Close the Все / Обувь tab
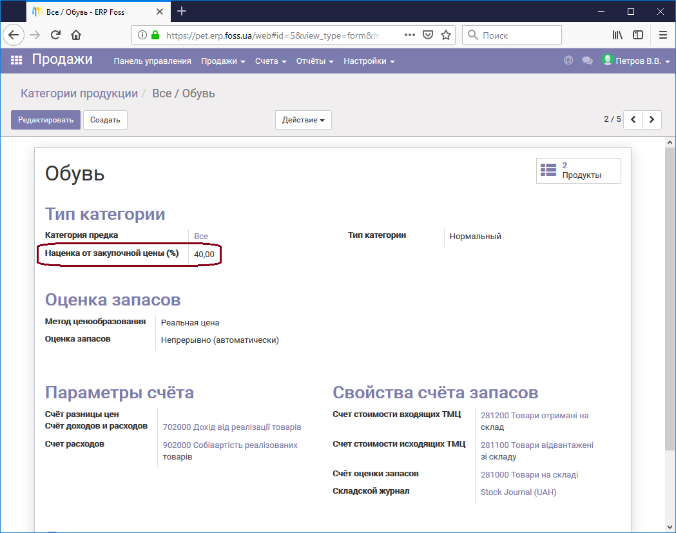This screenshot has height=533, width=676. tap(160, 12)
